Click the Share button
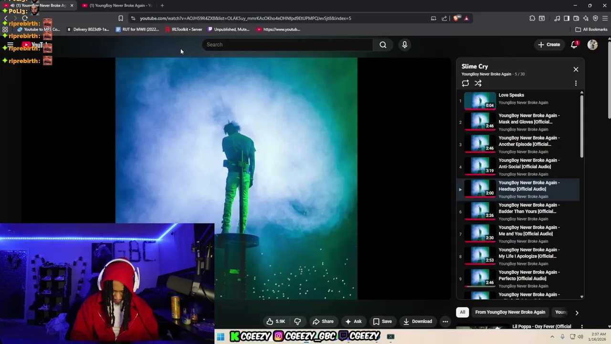The image size is (611, 344). (x=323, y=322)
